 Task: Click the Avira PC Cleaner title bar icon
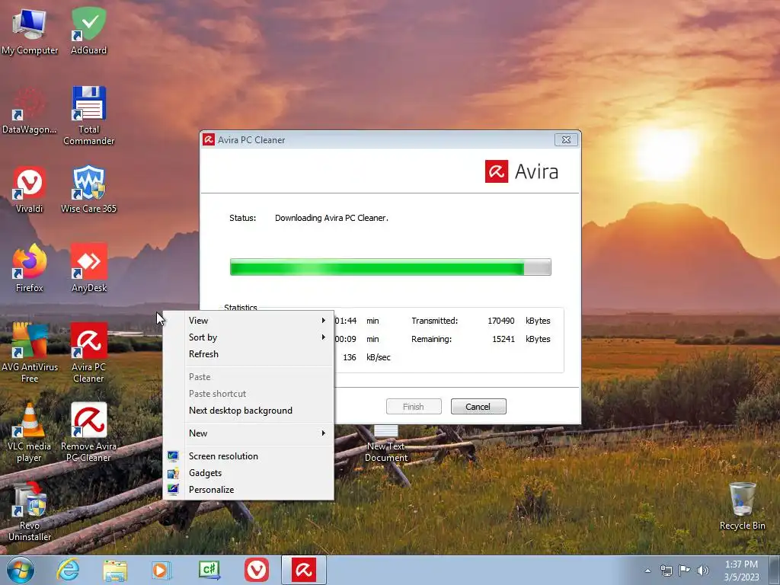tap(209, 140)
